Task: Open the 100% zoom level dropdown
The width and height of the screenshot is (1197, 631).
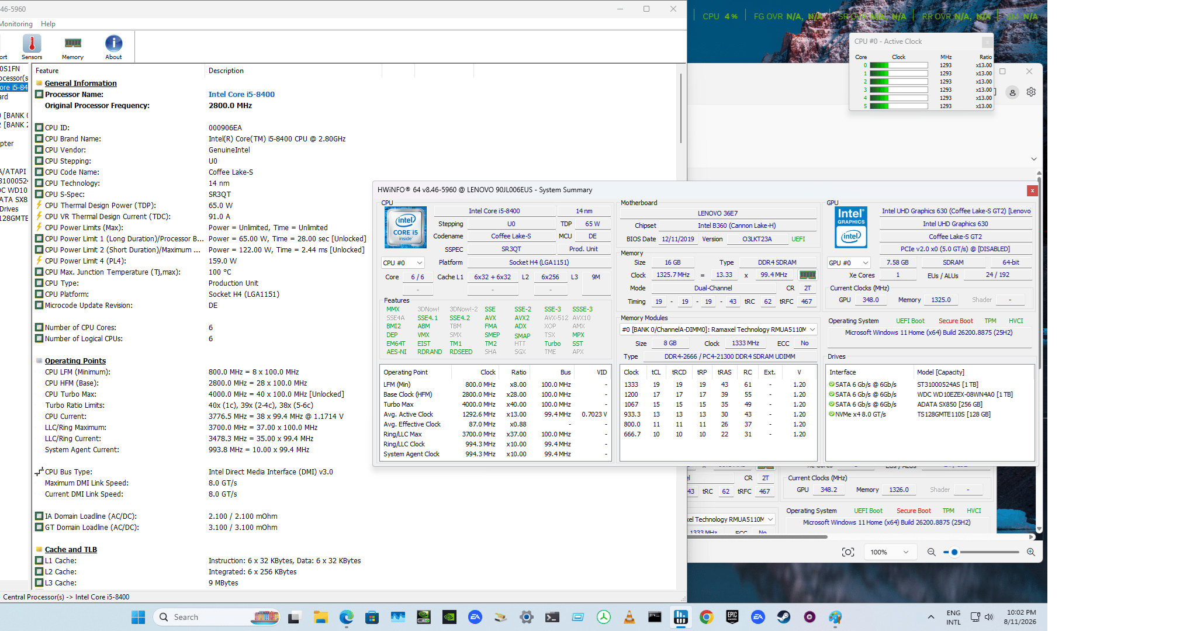Action: [890, 552]
